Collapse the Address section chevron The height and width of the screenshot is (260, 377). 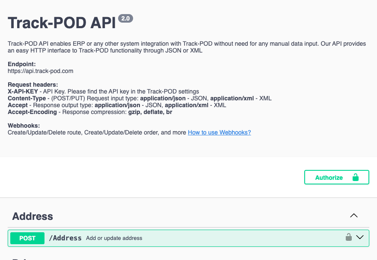point(353,216)
